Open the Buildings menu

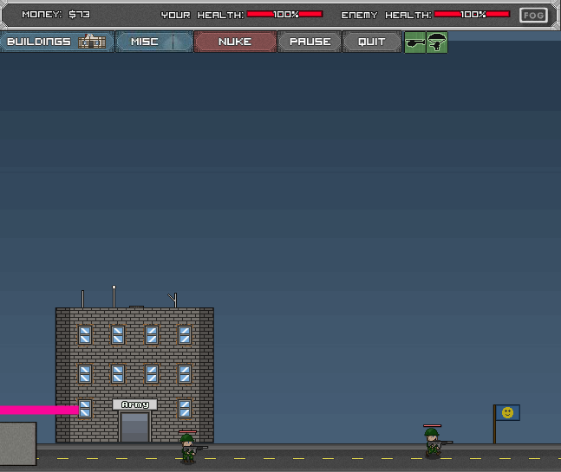(57, 42)
